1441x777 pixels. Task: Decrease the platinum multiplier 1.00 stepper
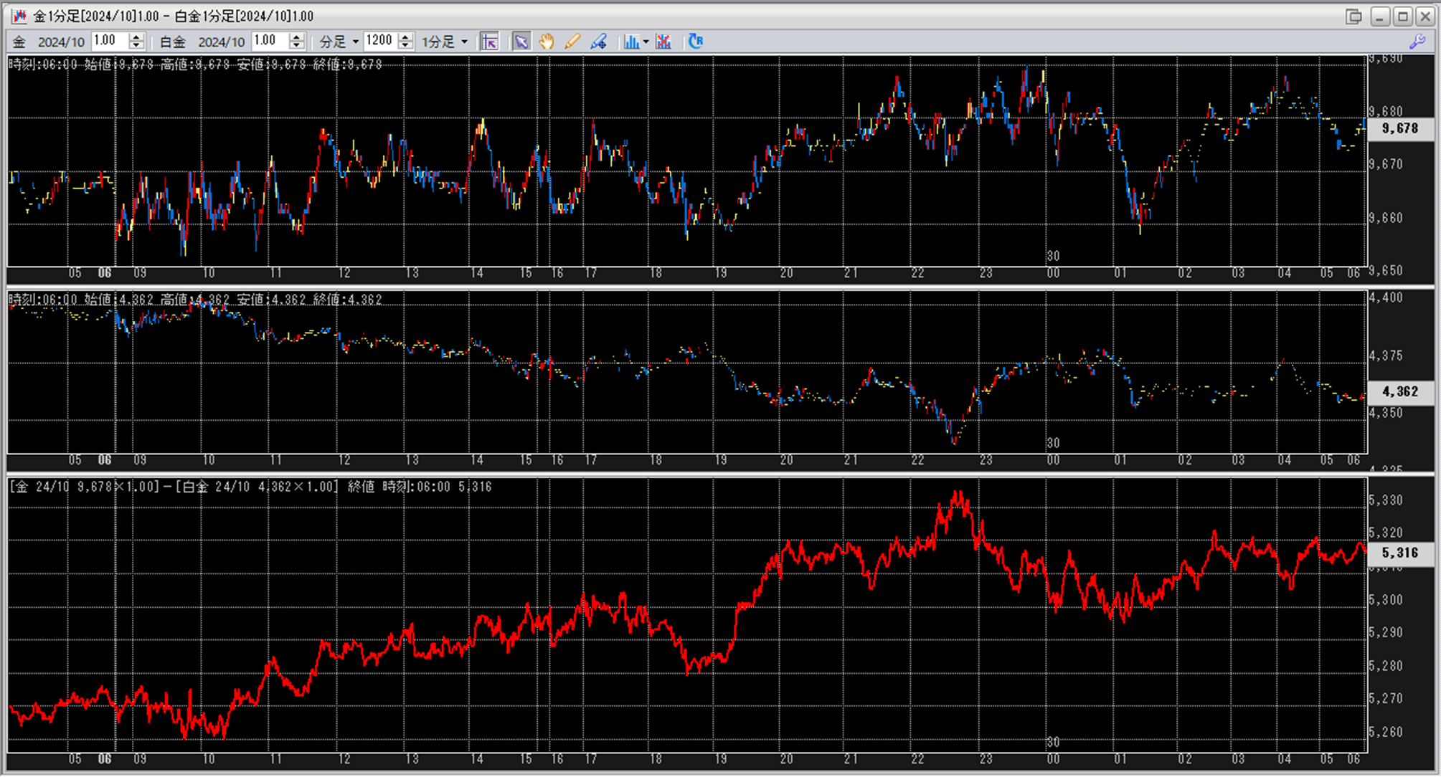(x=297, y=46)
